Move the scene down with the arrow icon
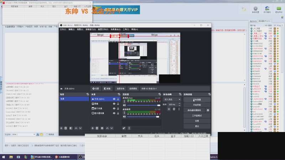This screenshot has height=160, width=285. click(x=81, y=128)
